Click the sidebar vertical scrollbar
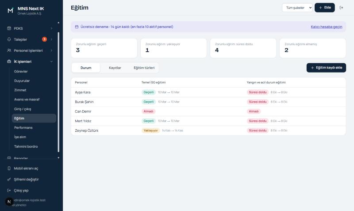This screenshot has width=354, height=211. (x=58, y=92)
